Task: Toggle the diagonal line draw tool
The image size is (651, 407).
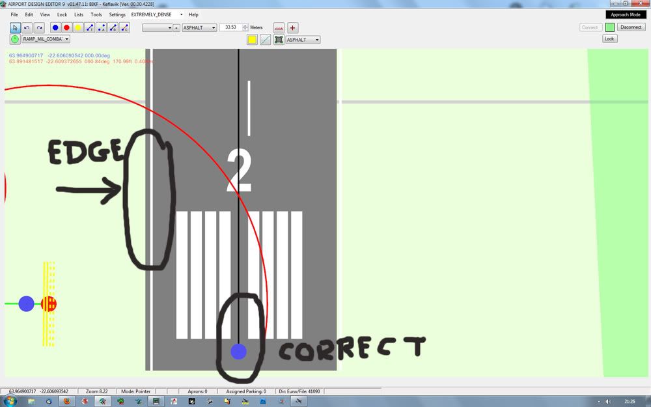Action: (x=265, y=40)
